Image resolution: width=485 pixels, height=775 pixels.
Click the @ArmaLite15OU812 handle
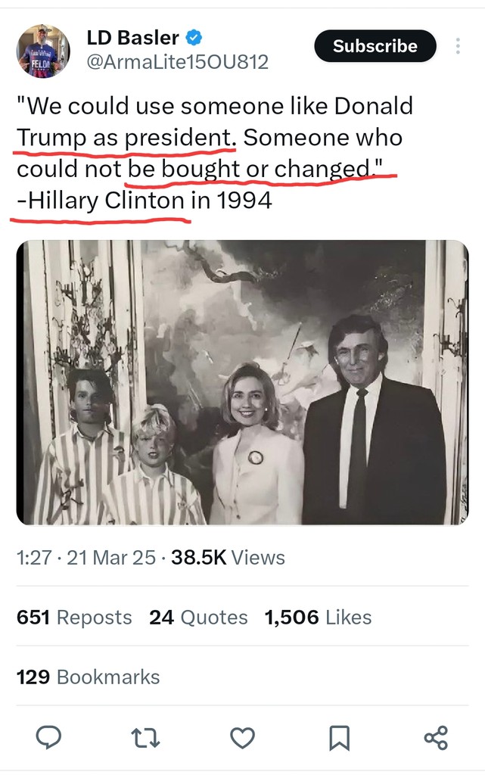[178, 62]
